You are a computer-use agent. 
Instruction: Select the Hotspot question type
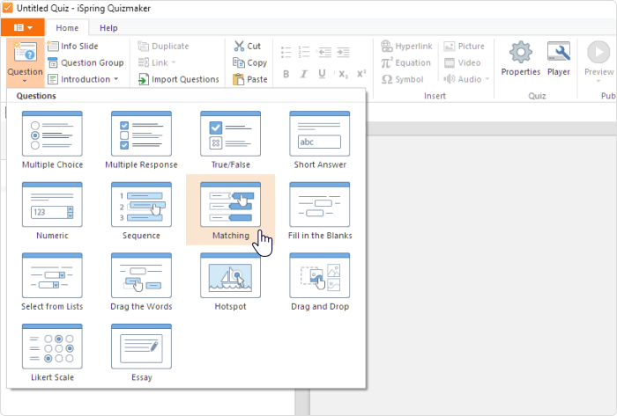231,282
